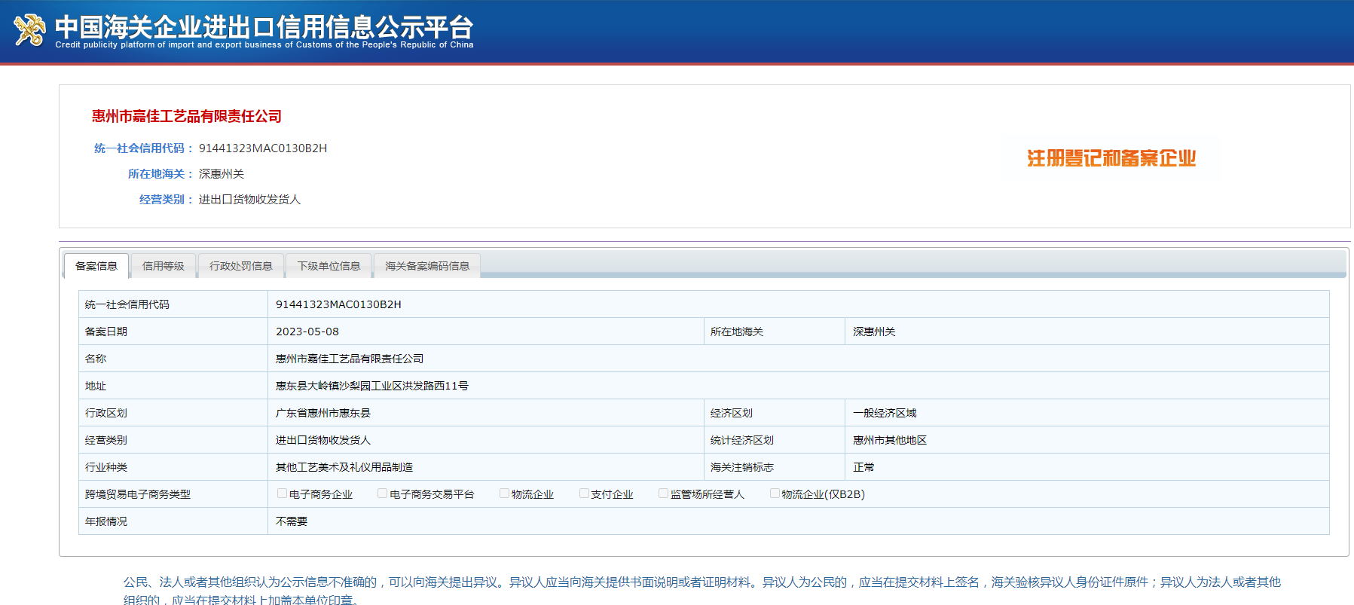The image size is (1354, 605).
Task: Click the 海关注销标志 label cell
Action: 775,467
